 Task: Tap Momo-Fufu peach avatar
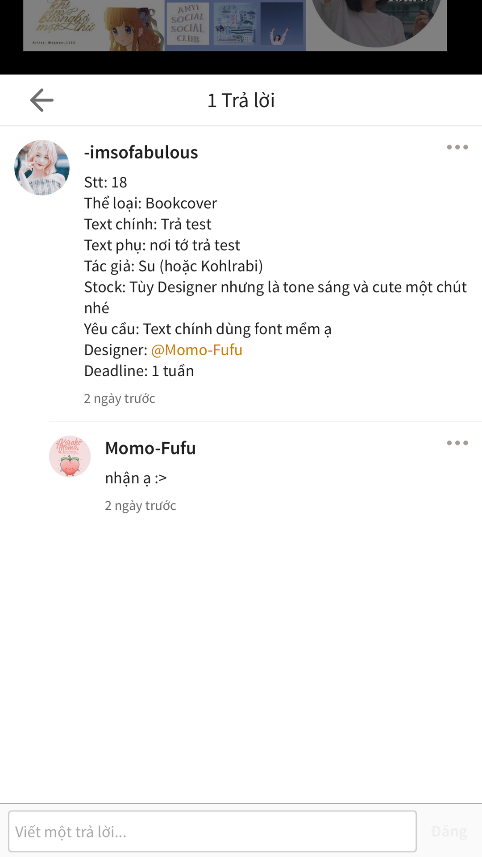click(70, 456)
